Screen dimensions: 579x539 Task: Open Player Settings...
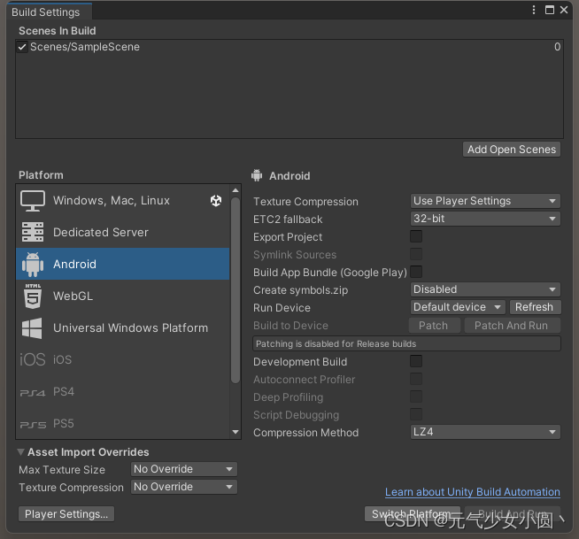point(66,514)
